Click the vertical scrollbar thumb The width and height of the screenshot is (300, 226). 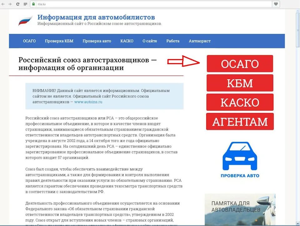click(x=298, y=30)
